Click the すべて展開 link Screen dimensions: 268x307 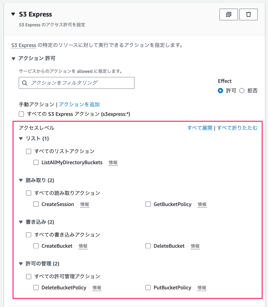pos(200,128)
